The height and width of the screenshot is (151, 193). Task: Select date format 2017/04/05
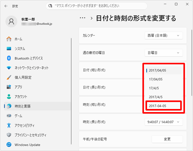point(163,70)
